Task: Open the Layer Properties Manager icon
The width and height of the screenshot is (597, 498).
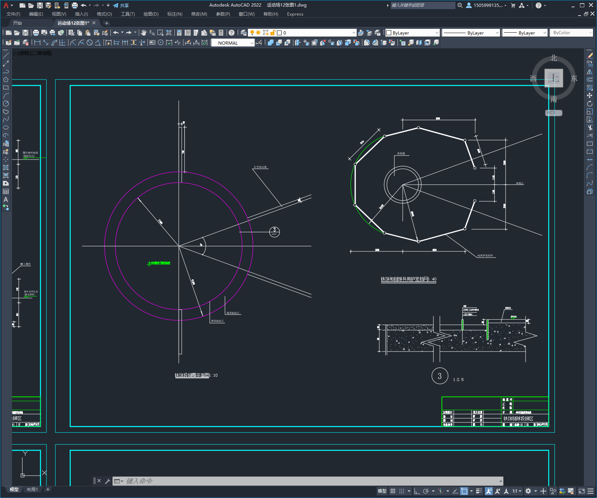Action: tap(244, 33)
